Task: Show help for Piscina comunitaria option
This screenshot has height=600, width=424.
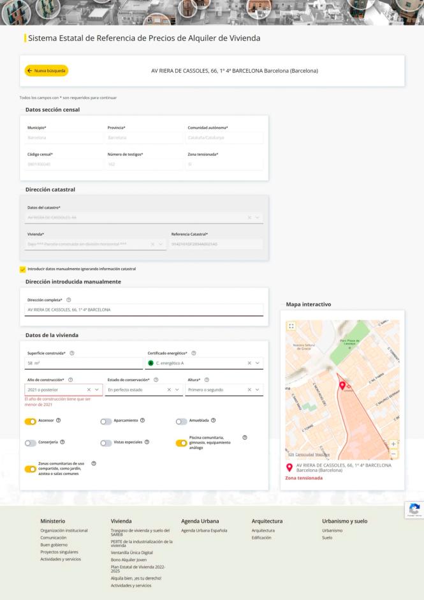Action: [x=245, y=437]
